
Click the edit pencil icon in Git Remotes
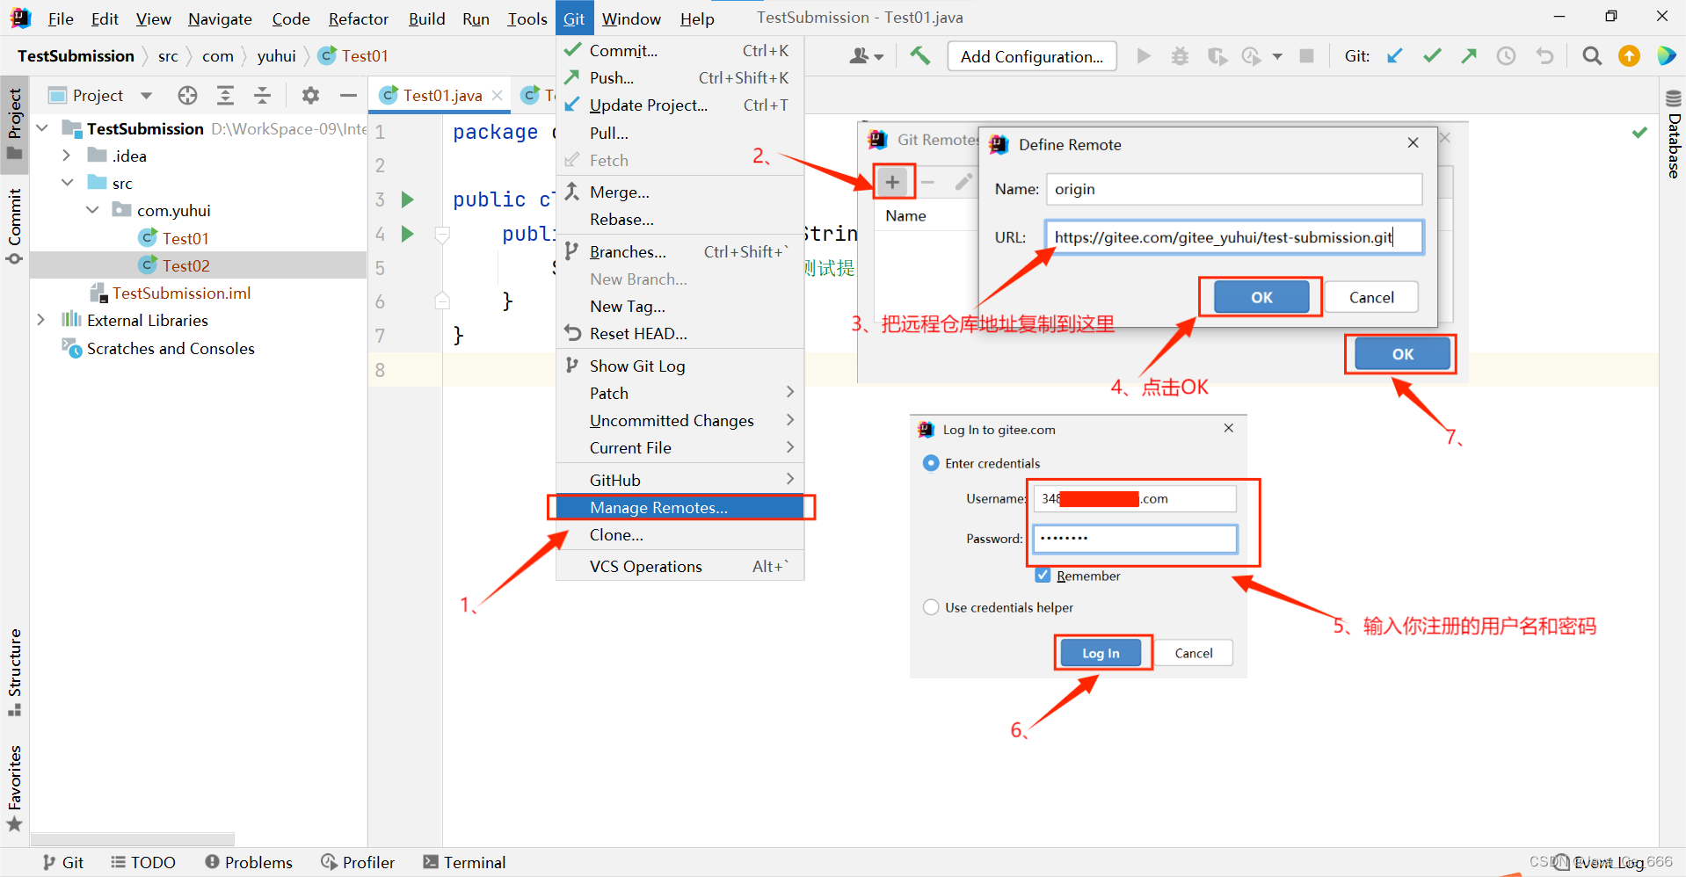coord(963,182)
